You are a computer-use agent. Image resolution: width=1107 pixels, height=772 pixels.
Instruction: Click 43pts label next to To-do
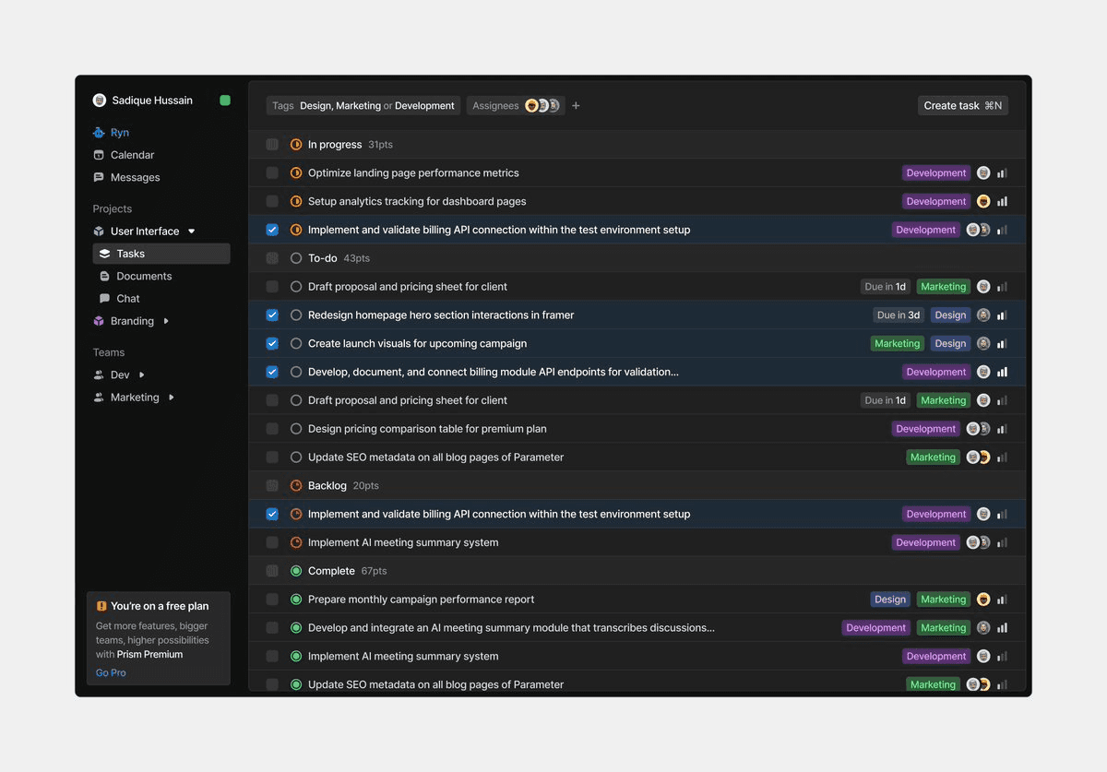pyautogui.click(x=357, y=258)
